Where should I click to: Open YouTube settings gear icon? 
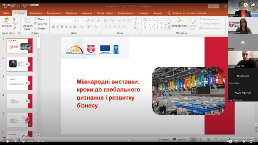(244, 141)
